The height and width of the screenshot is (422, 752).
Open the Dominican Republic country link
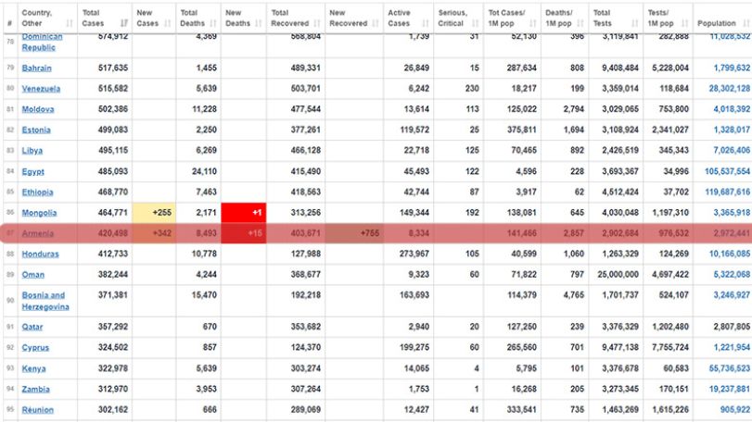(43, 42)
